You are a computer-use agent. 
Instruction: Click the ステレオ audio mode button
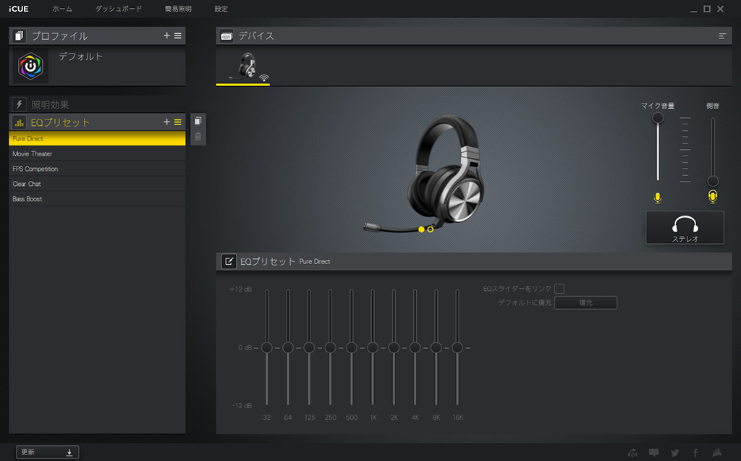tap(685, 227)
